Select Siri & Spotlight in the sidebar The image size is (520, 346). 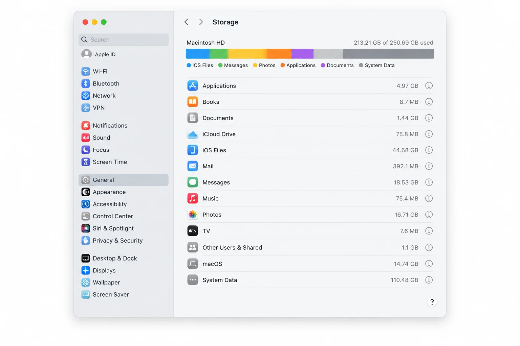coord(124,228)
